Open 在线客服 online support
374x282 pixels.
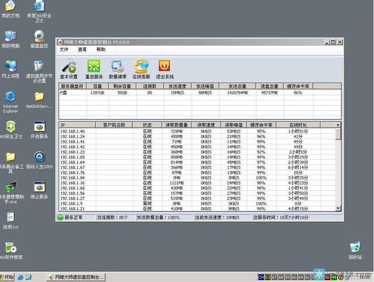coord(141,69)
